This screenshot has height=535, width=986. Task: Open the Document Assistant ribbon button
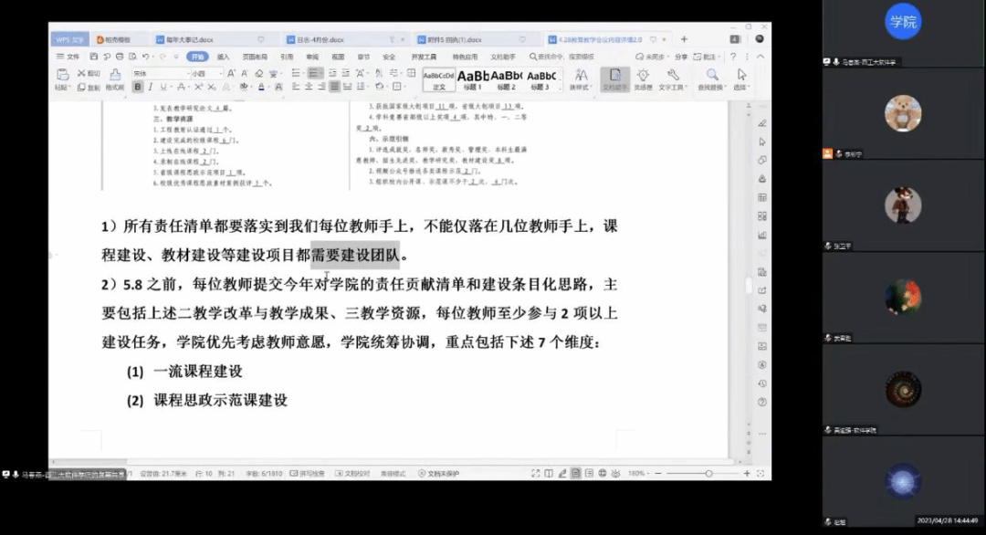[615, 79]
